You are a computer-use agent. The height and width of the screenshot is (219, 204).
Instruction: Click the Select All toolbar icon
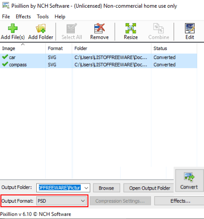[72, 28]
